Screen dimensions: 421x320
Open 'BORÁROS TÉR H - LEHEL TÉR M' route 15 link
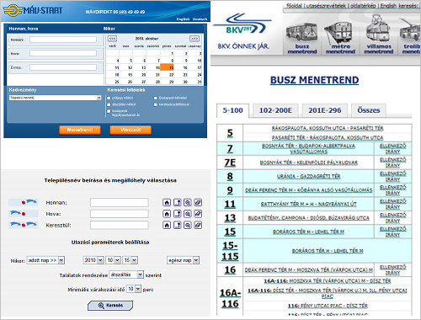click(x=308, y=232)
